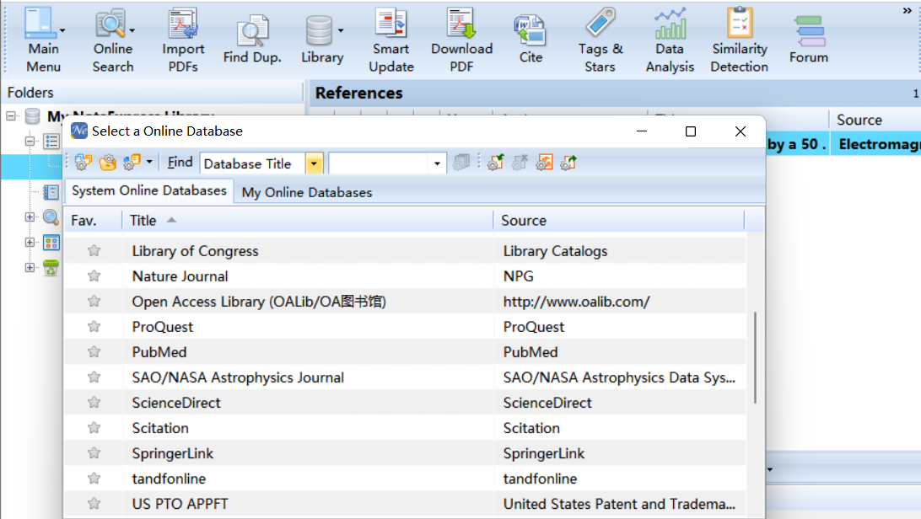Sort by the Fav. column header
The height and width of the screenshot is (519, 921).
(x=93, y=221)
